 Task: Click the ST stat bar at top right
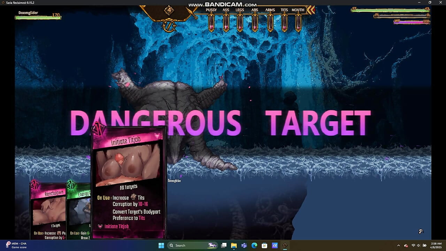[390, 10]
